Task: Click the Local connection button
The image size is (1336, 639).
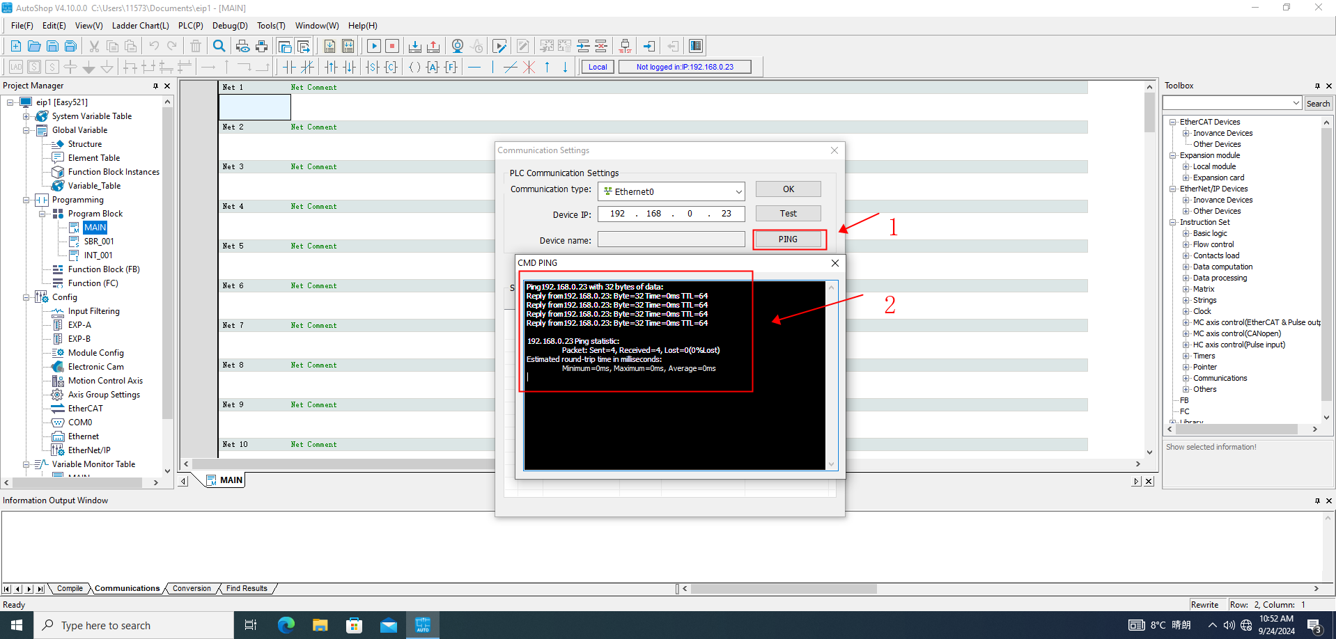Action: (x=598, y=67)
